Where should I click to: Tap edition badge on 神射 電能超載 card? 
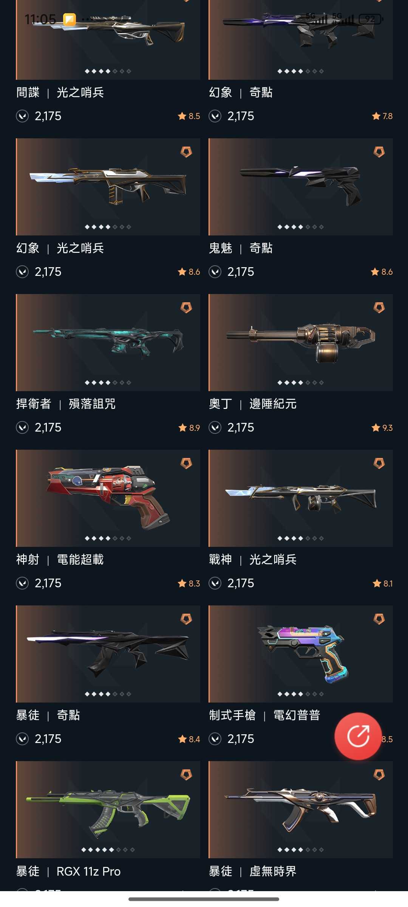pos(186,463)
